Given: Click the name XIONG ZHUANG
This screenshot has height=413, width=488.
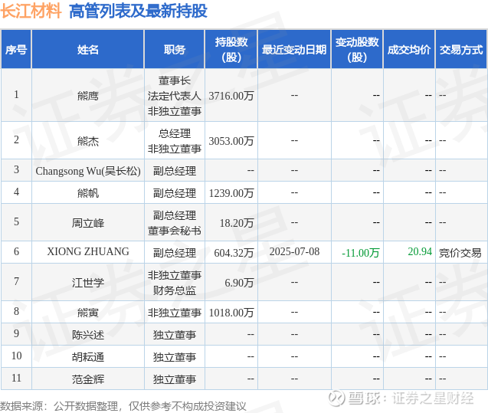Looking at the screenshot, I should [x=88, y=251].
